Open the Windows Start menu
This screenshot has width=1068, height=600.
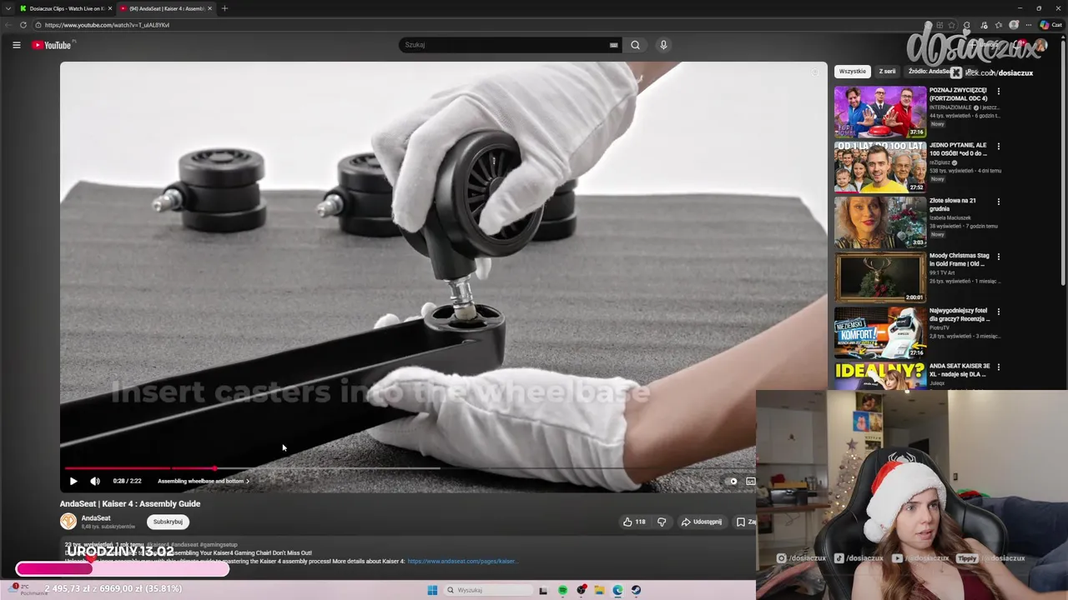tap(432, 590)
